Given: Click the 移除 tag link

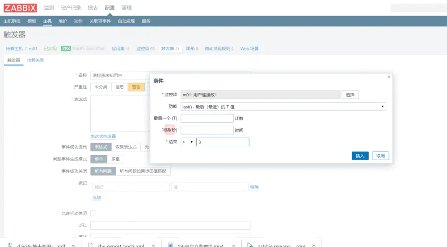Looking at the screenshot, I should 254,187.
